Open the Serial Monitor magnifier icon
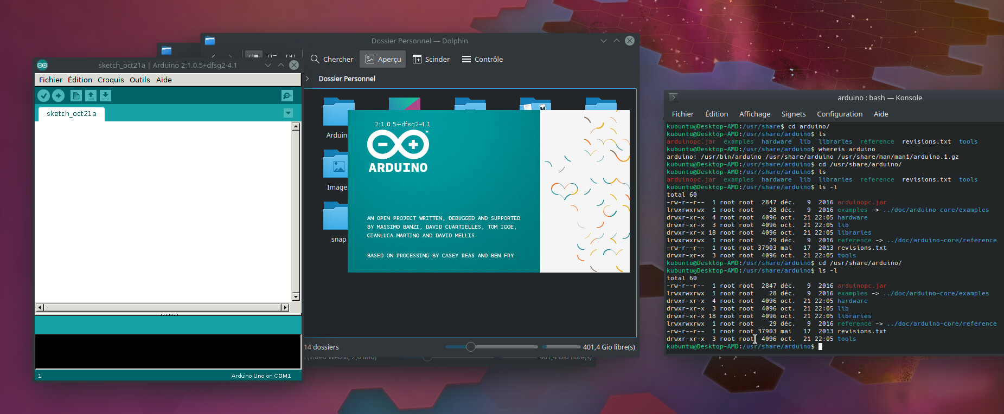The height and width of the screenshot is (414, 1004). point(287,96)
